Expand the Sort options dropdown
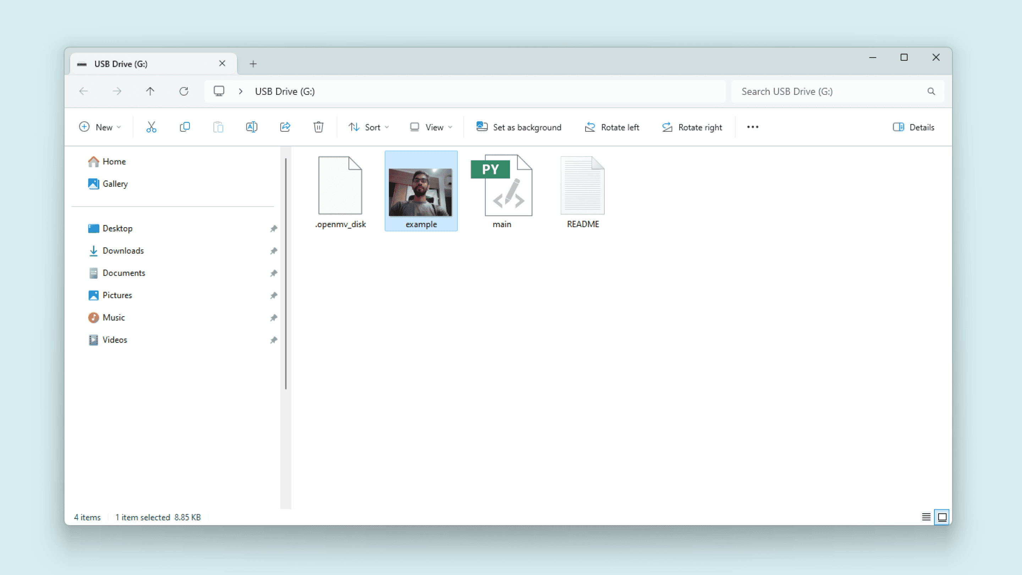 click(369, 127)
